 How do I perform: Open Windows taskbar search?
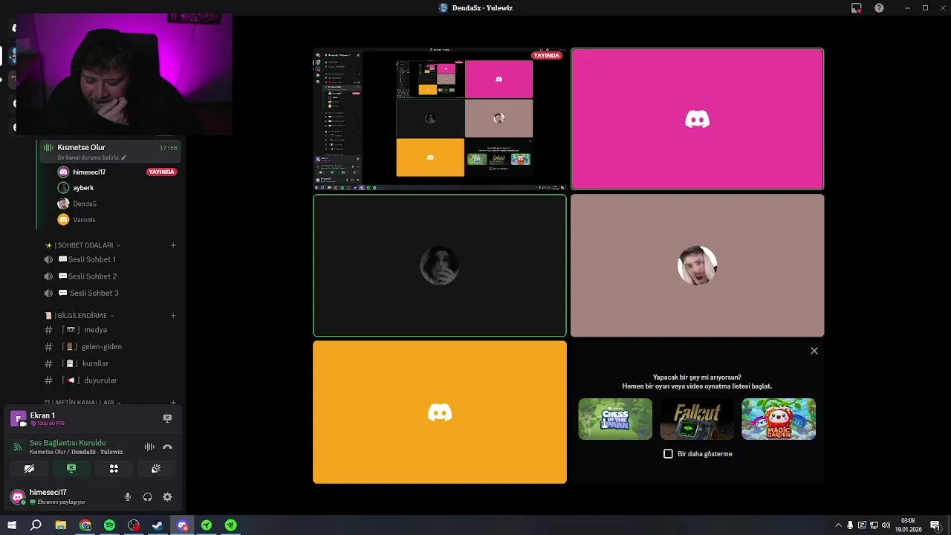pos(36,525)
